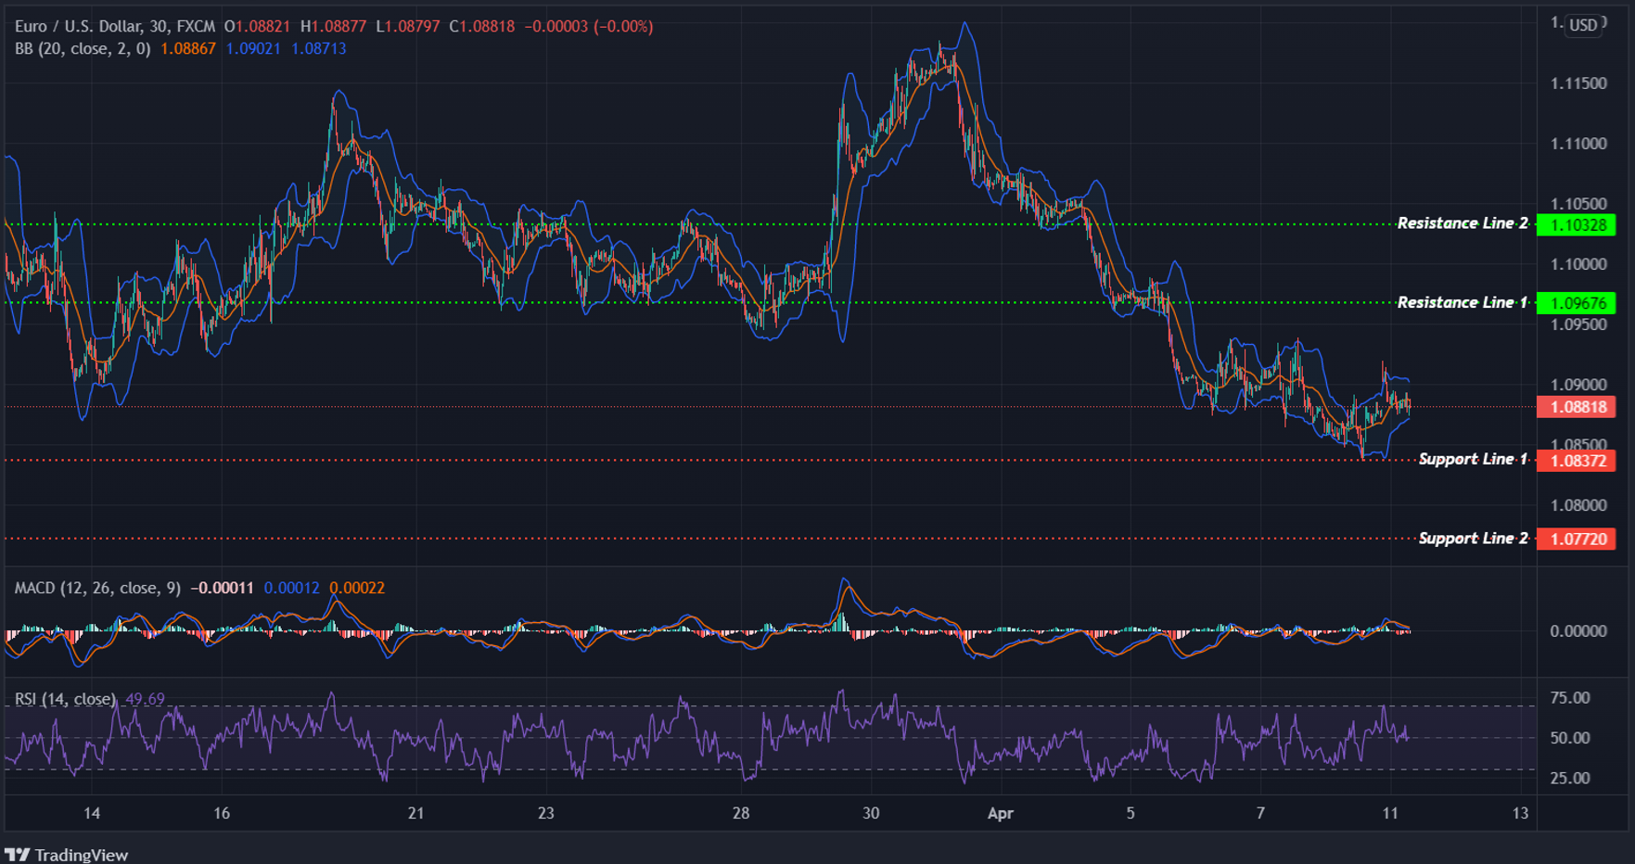Select the RSI (14, close) legend
This screenshot has height=864, width=1635.
click(65, 698)
